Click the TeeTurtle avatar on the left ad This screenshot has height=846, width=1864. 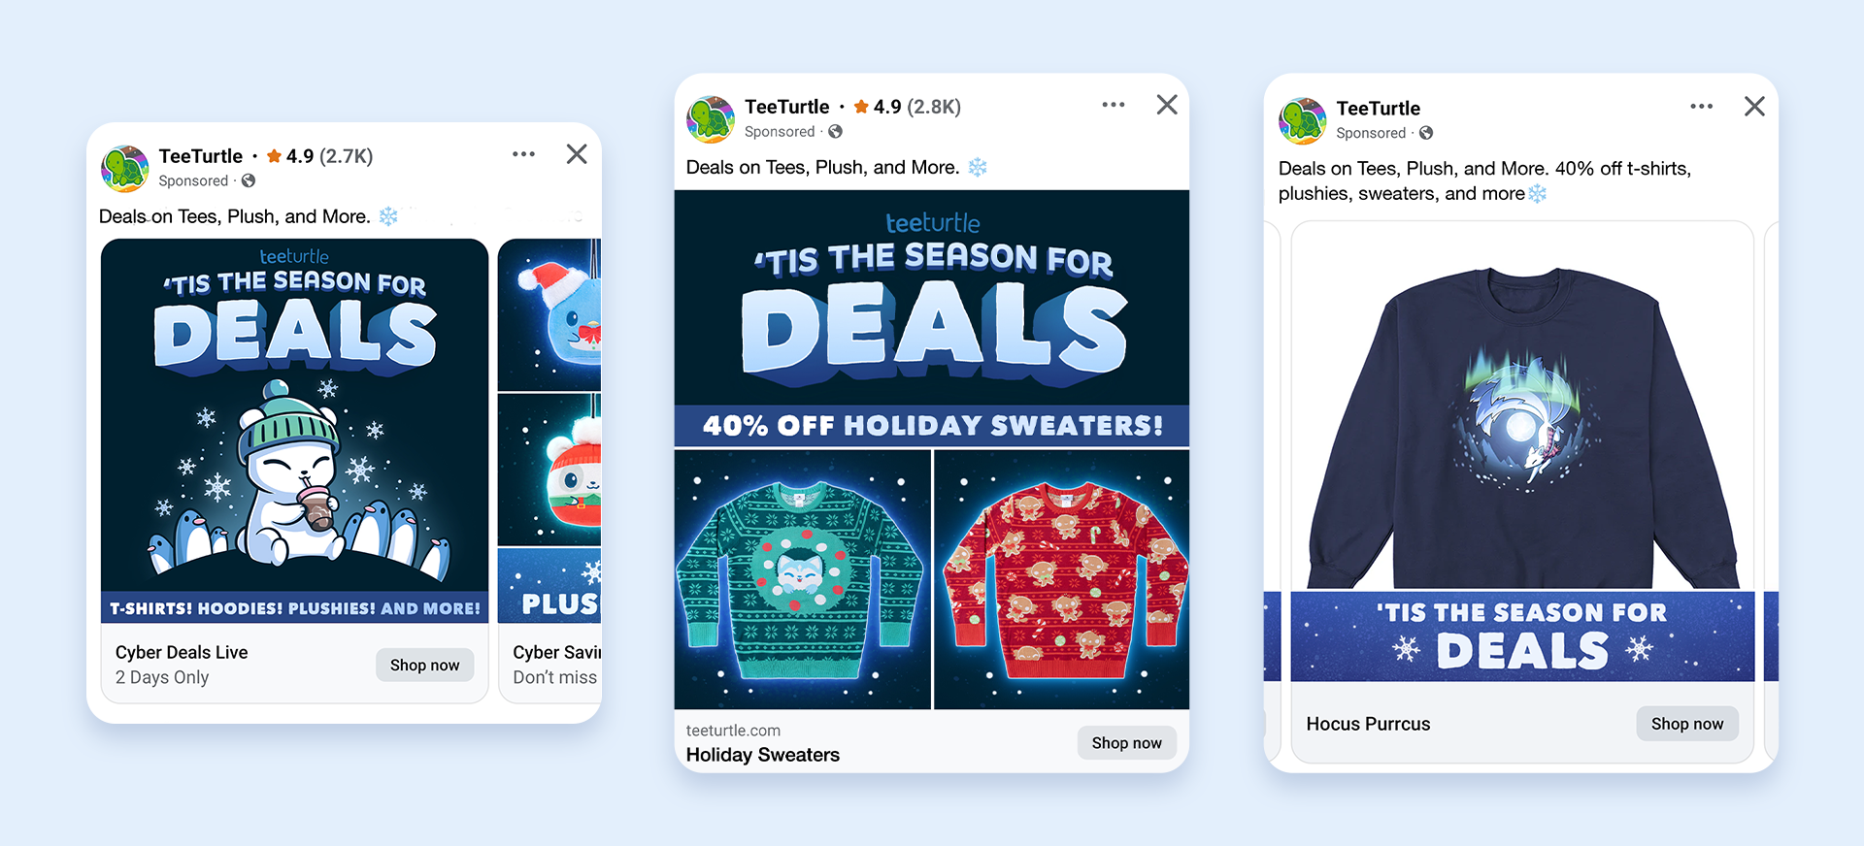pos(125,169)
